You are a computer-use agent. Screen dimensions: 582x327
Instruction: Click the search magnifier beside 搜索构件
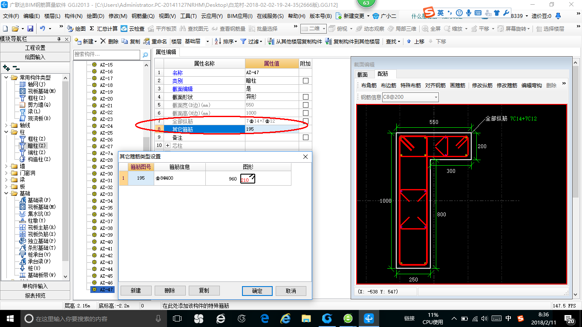[145, 54]
